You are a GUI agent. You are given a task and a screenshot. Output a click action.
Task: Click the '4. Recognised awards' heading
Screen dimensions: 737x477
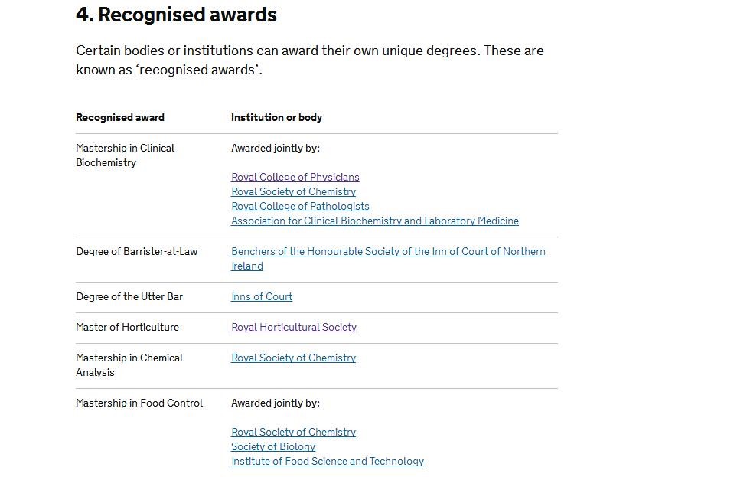[176, 15]
